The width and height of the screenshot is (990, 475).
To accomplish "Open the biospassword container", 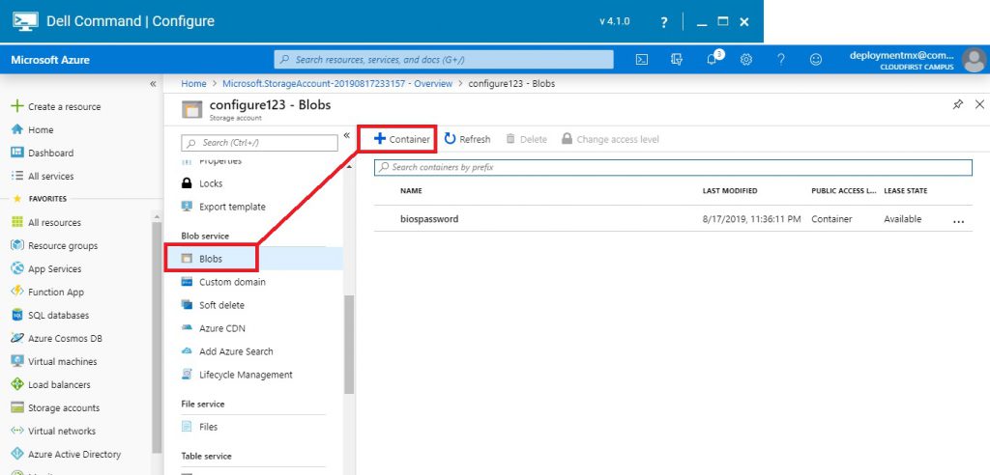I will coord(429,219).
